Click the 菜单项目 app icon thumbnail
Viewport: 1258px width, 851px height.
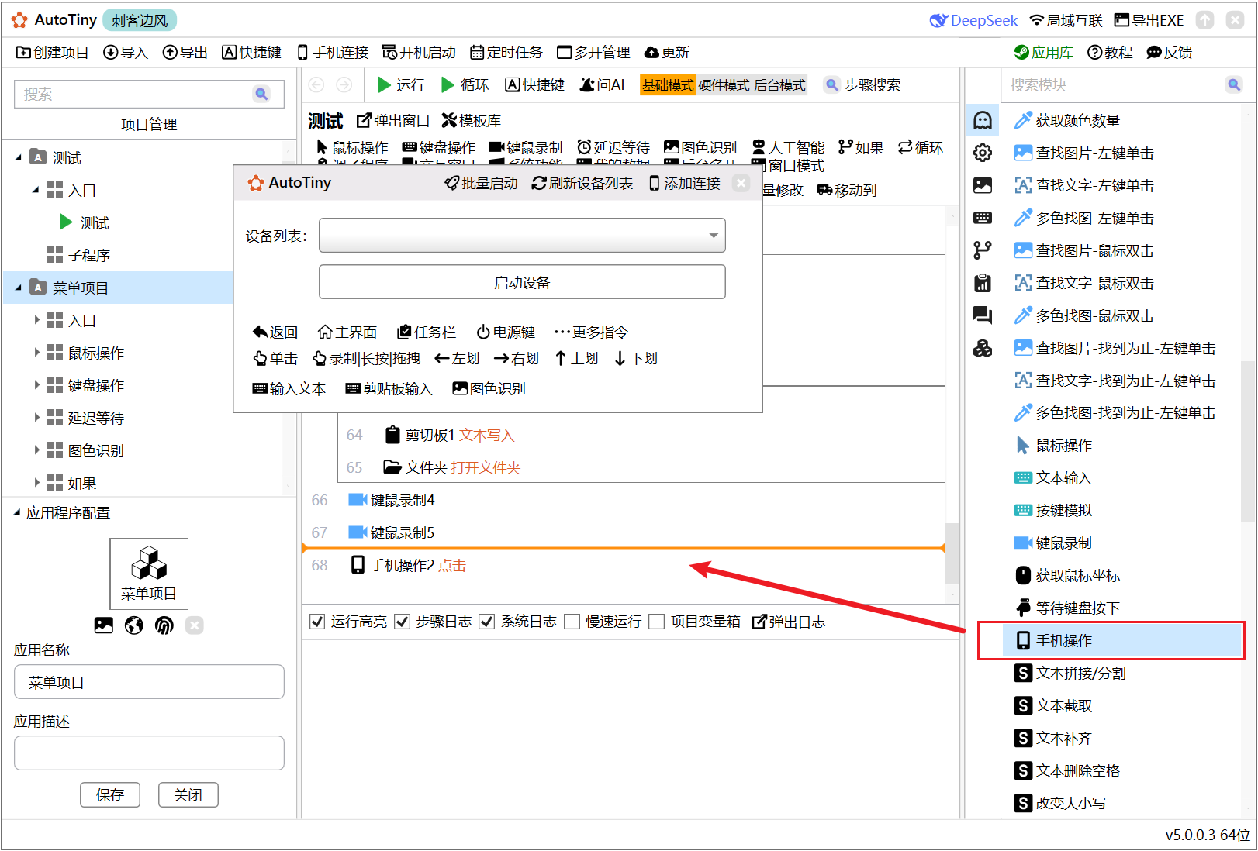coord(149,574)
